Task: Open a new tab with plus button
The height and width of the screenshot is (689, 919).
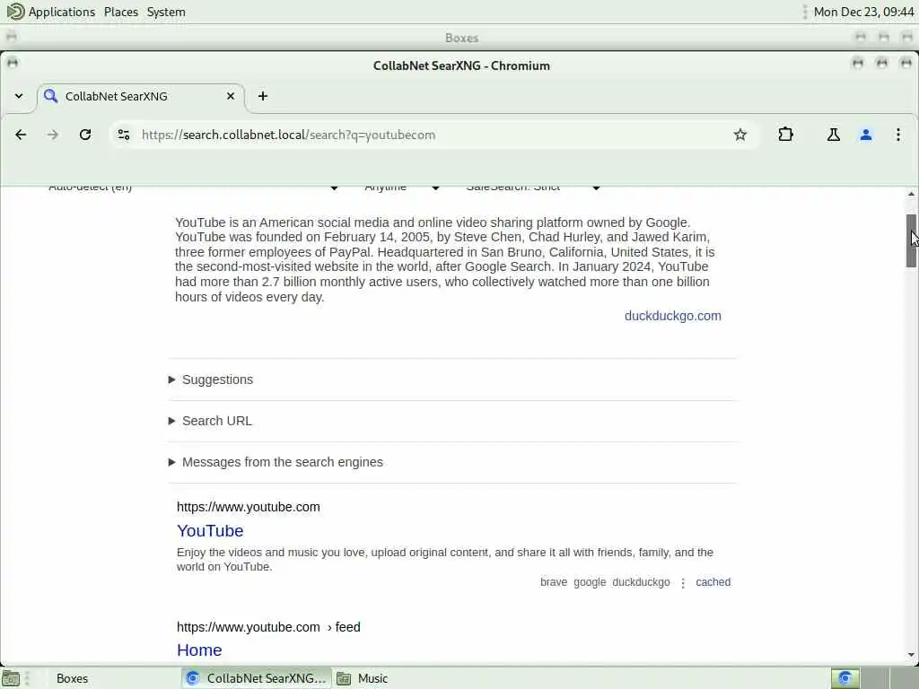Action: [x=263, y=96]
